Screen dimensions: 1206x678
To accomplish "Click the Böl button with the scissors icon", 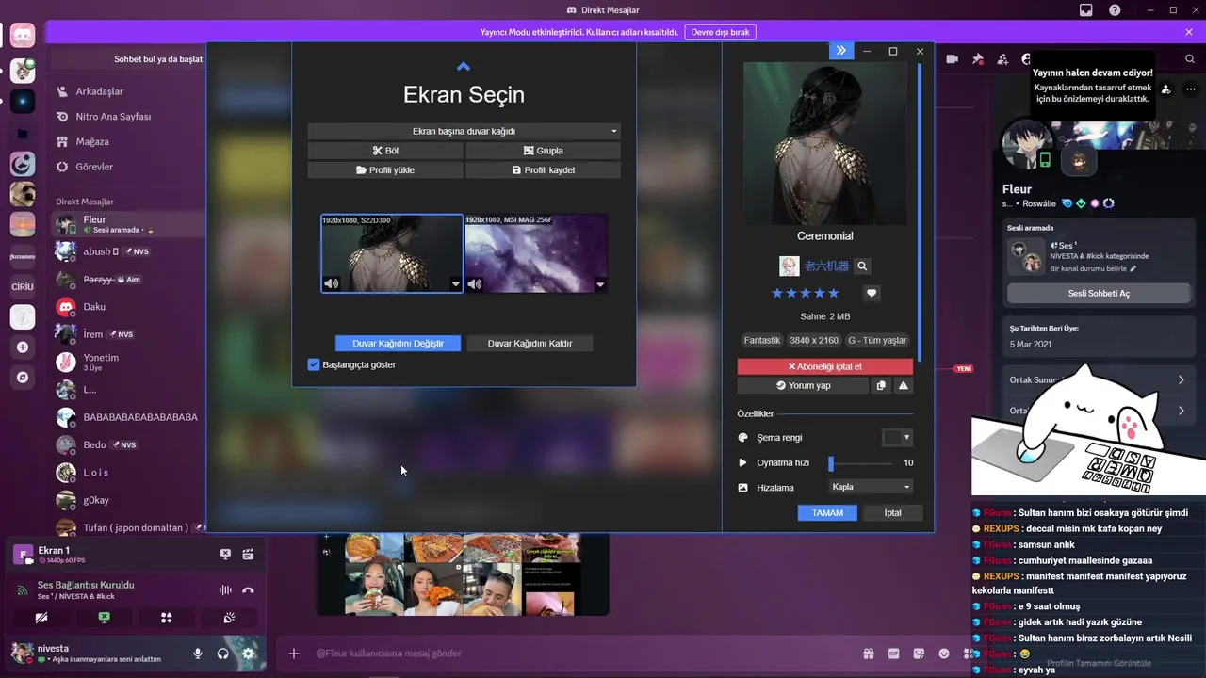I will pos(385,151).
